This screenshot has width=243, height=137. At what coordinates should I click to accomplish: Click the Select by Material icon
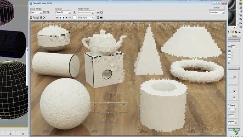(240, 23)
